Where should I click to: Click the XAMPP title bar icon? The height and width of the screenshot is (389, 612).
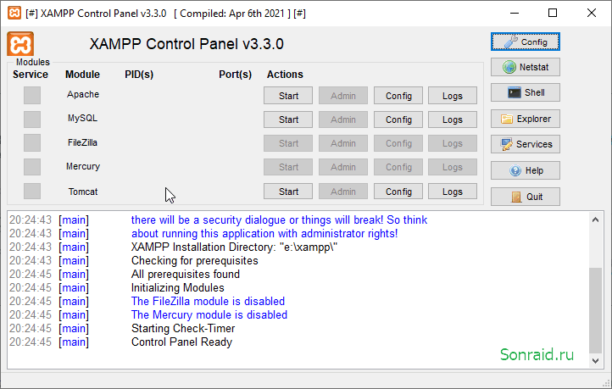pyautogui.click(x=14, y=13)
